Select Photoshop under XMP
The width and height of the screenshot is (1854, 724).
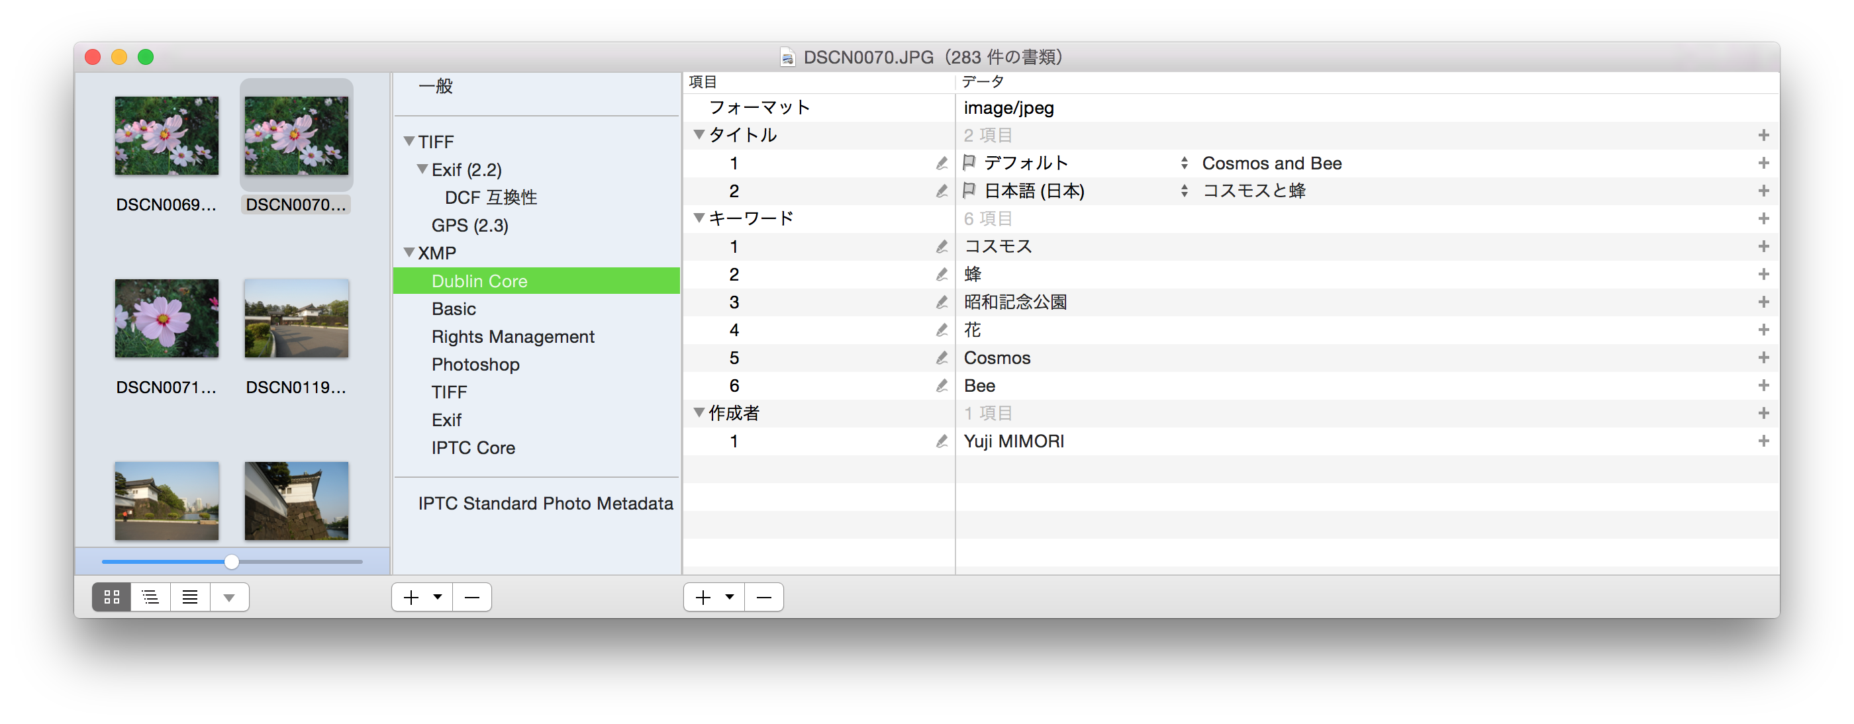(475, 365)
